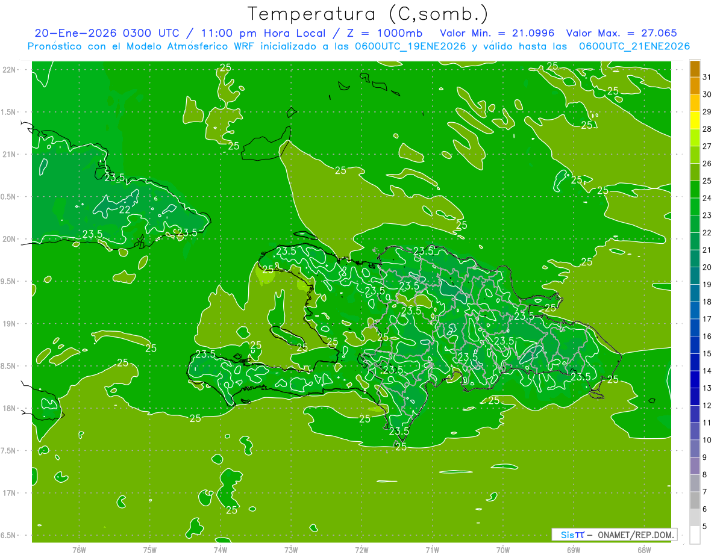Click the legend swatch between 20 and 21
The height and width of the screenshot is (558, 723).
[x=695, y=258]
